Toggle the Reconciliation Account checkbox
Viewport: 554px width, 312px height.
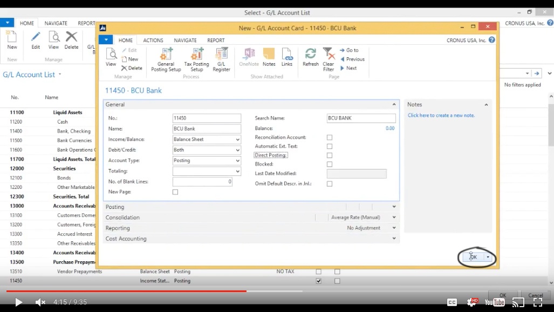[x=330, y=137]
